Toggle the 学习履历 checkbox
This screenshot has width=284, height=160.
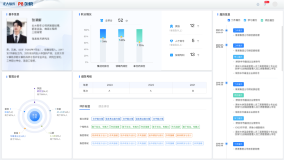(x=245, y=20)
